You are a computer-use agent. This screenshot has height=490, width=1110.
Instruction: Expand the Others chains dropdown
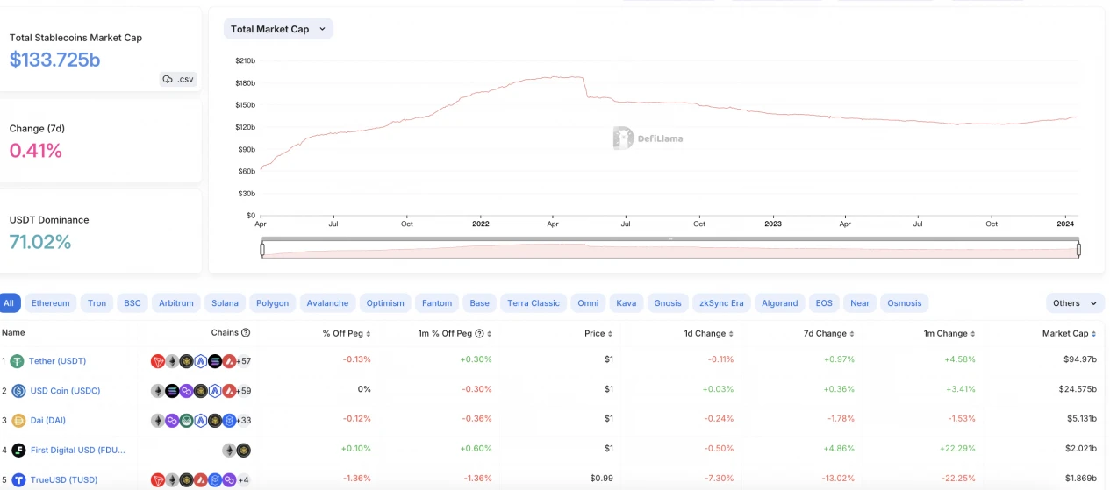point(1075,303)
